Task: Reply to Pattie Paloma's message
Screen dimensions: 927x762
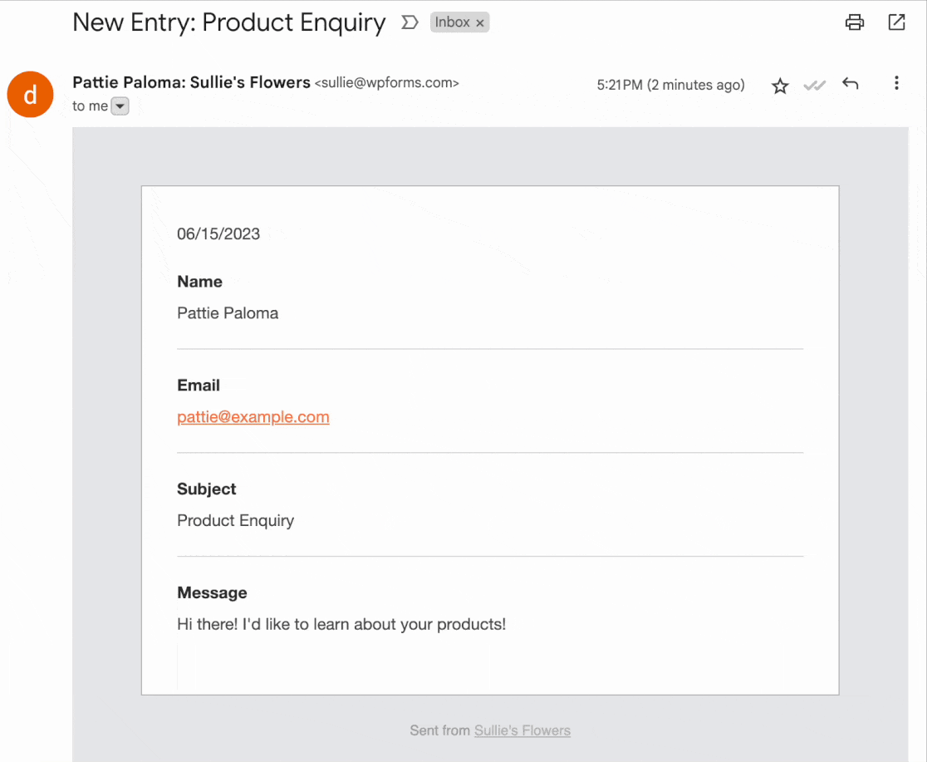Action: (x=850, y=84)
